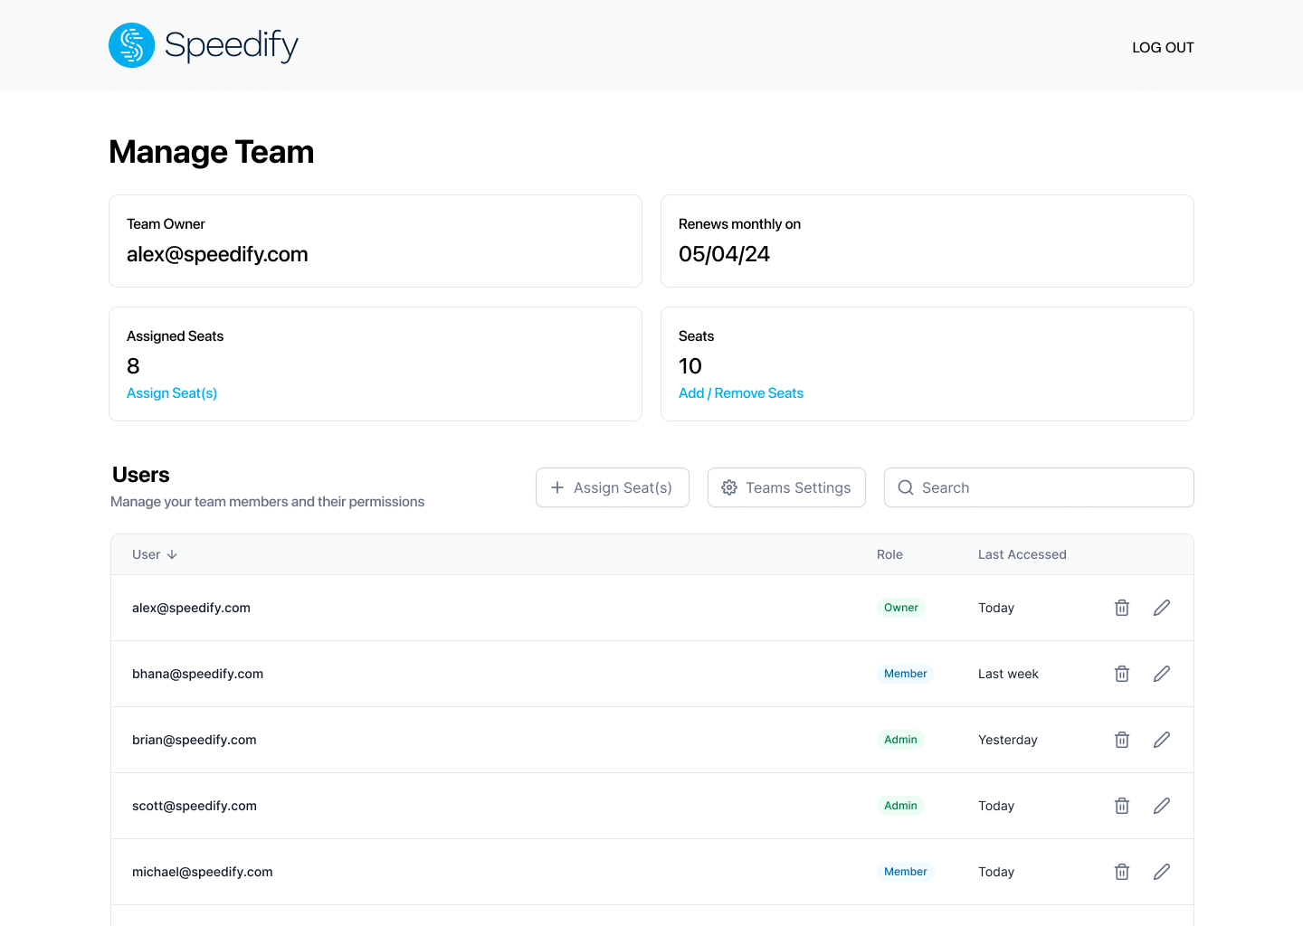Click the Role column header
Screen dimensions: 1303x926
point(889,554)
